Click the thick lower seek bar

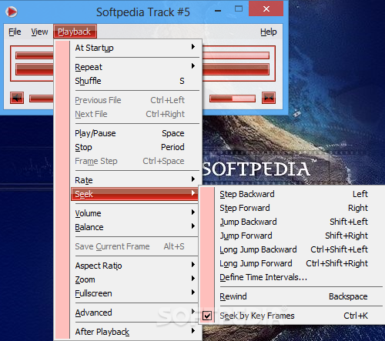click(x=236, y=69)
